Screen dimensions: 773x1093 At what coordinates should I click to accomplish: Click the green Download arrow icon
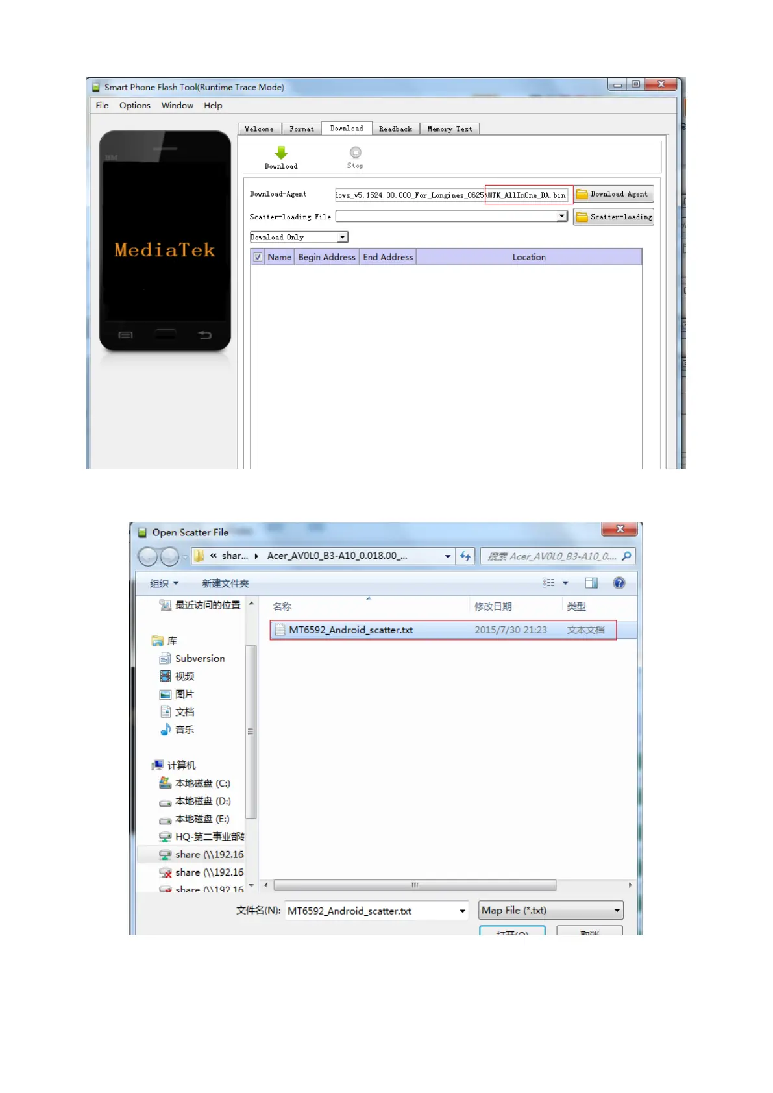coord(281,153)
